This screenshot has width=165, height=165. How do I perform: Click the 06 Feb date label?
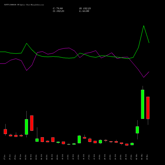click(x=52, y=157)
